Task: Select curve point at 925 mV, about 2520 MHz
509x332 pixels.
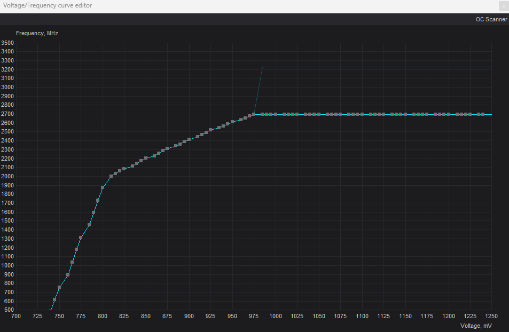Action: coord(210,130)
